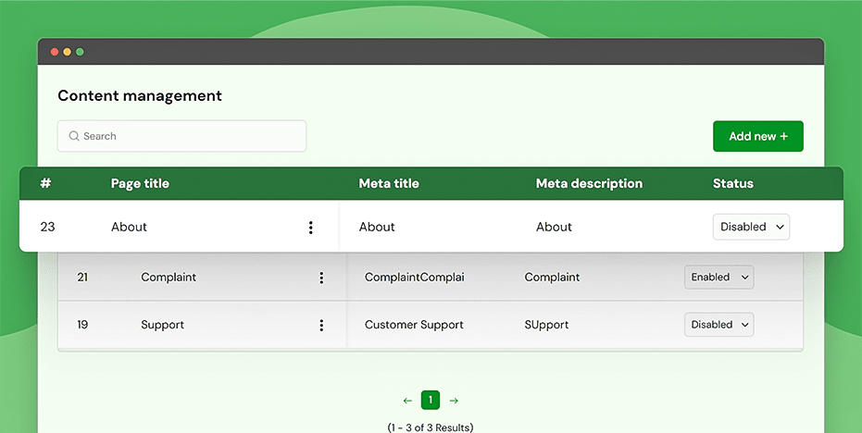Select the Complaint page title cell
Screen dimensions: 862x433
pyautogui.click(x=169, y=278)
